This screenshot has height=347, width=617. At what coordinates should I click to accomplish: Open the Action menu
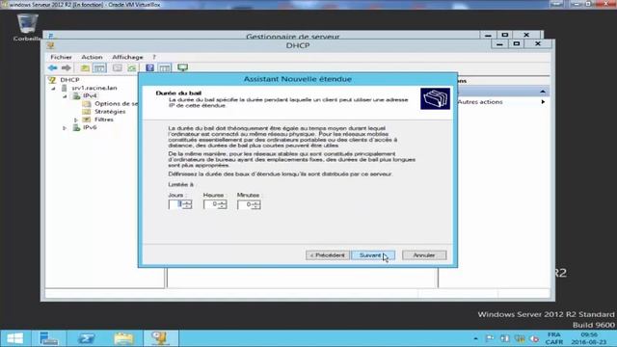click(x=92, y=57)
